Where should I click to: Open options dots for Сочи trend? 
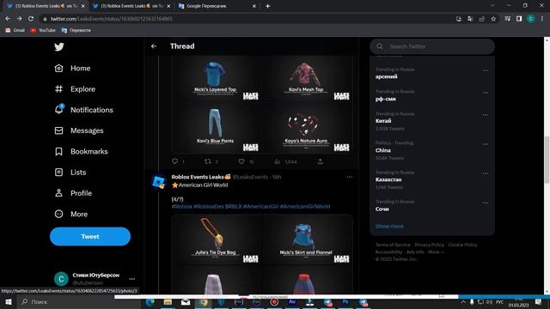click(486, 203)
